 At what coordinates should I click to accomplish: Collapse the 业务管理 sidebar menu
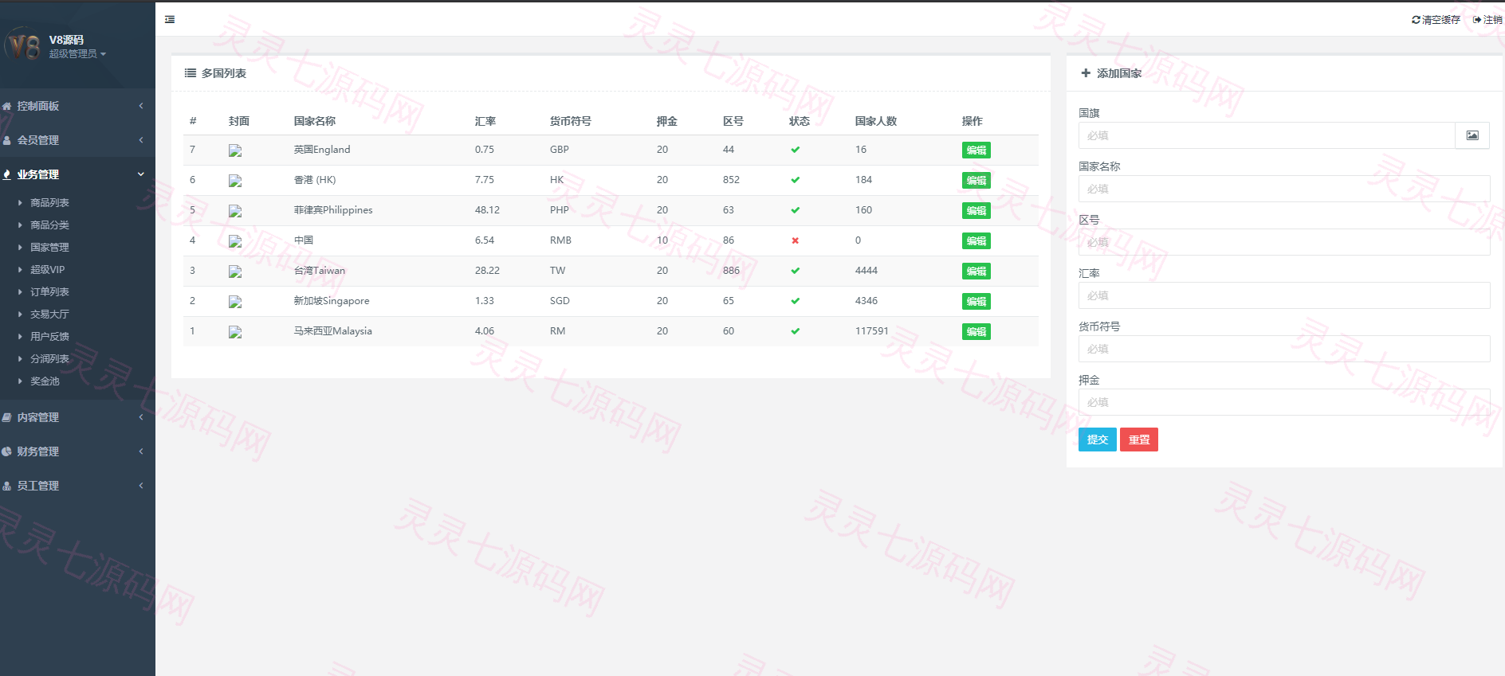pyautogui.click(x=77, y=174)
